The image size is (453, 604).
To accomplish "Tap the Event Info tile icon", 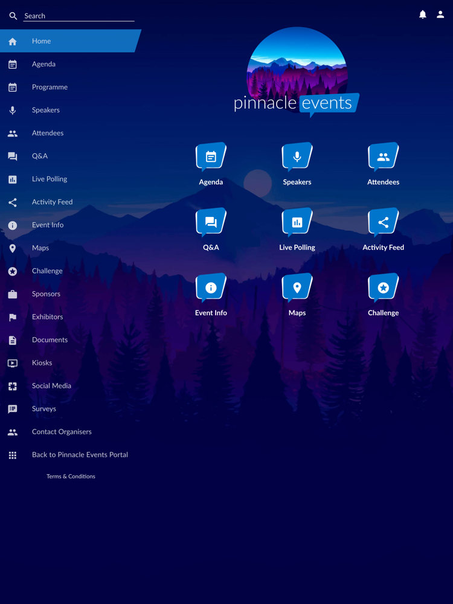I will click(x=211, y=288).
